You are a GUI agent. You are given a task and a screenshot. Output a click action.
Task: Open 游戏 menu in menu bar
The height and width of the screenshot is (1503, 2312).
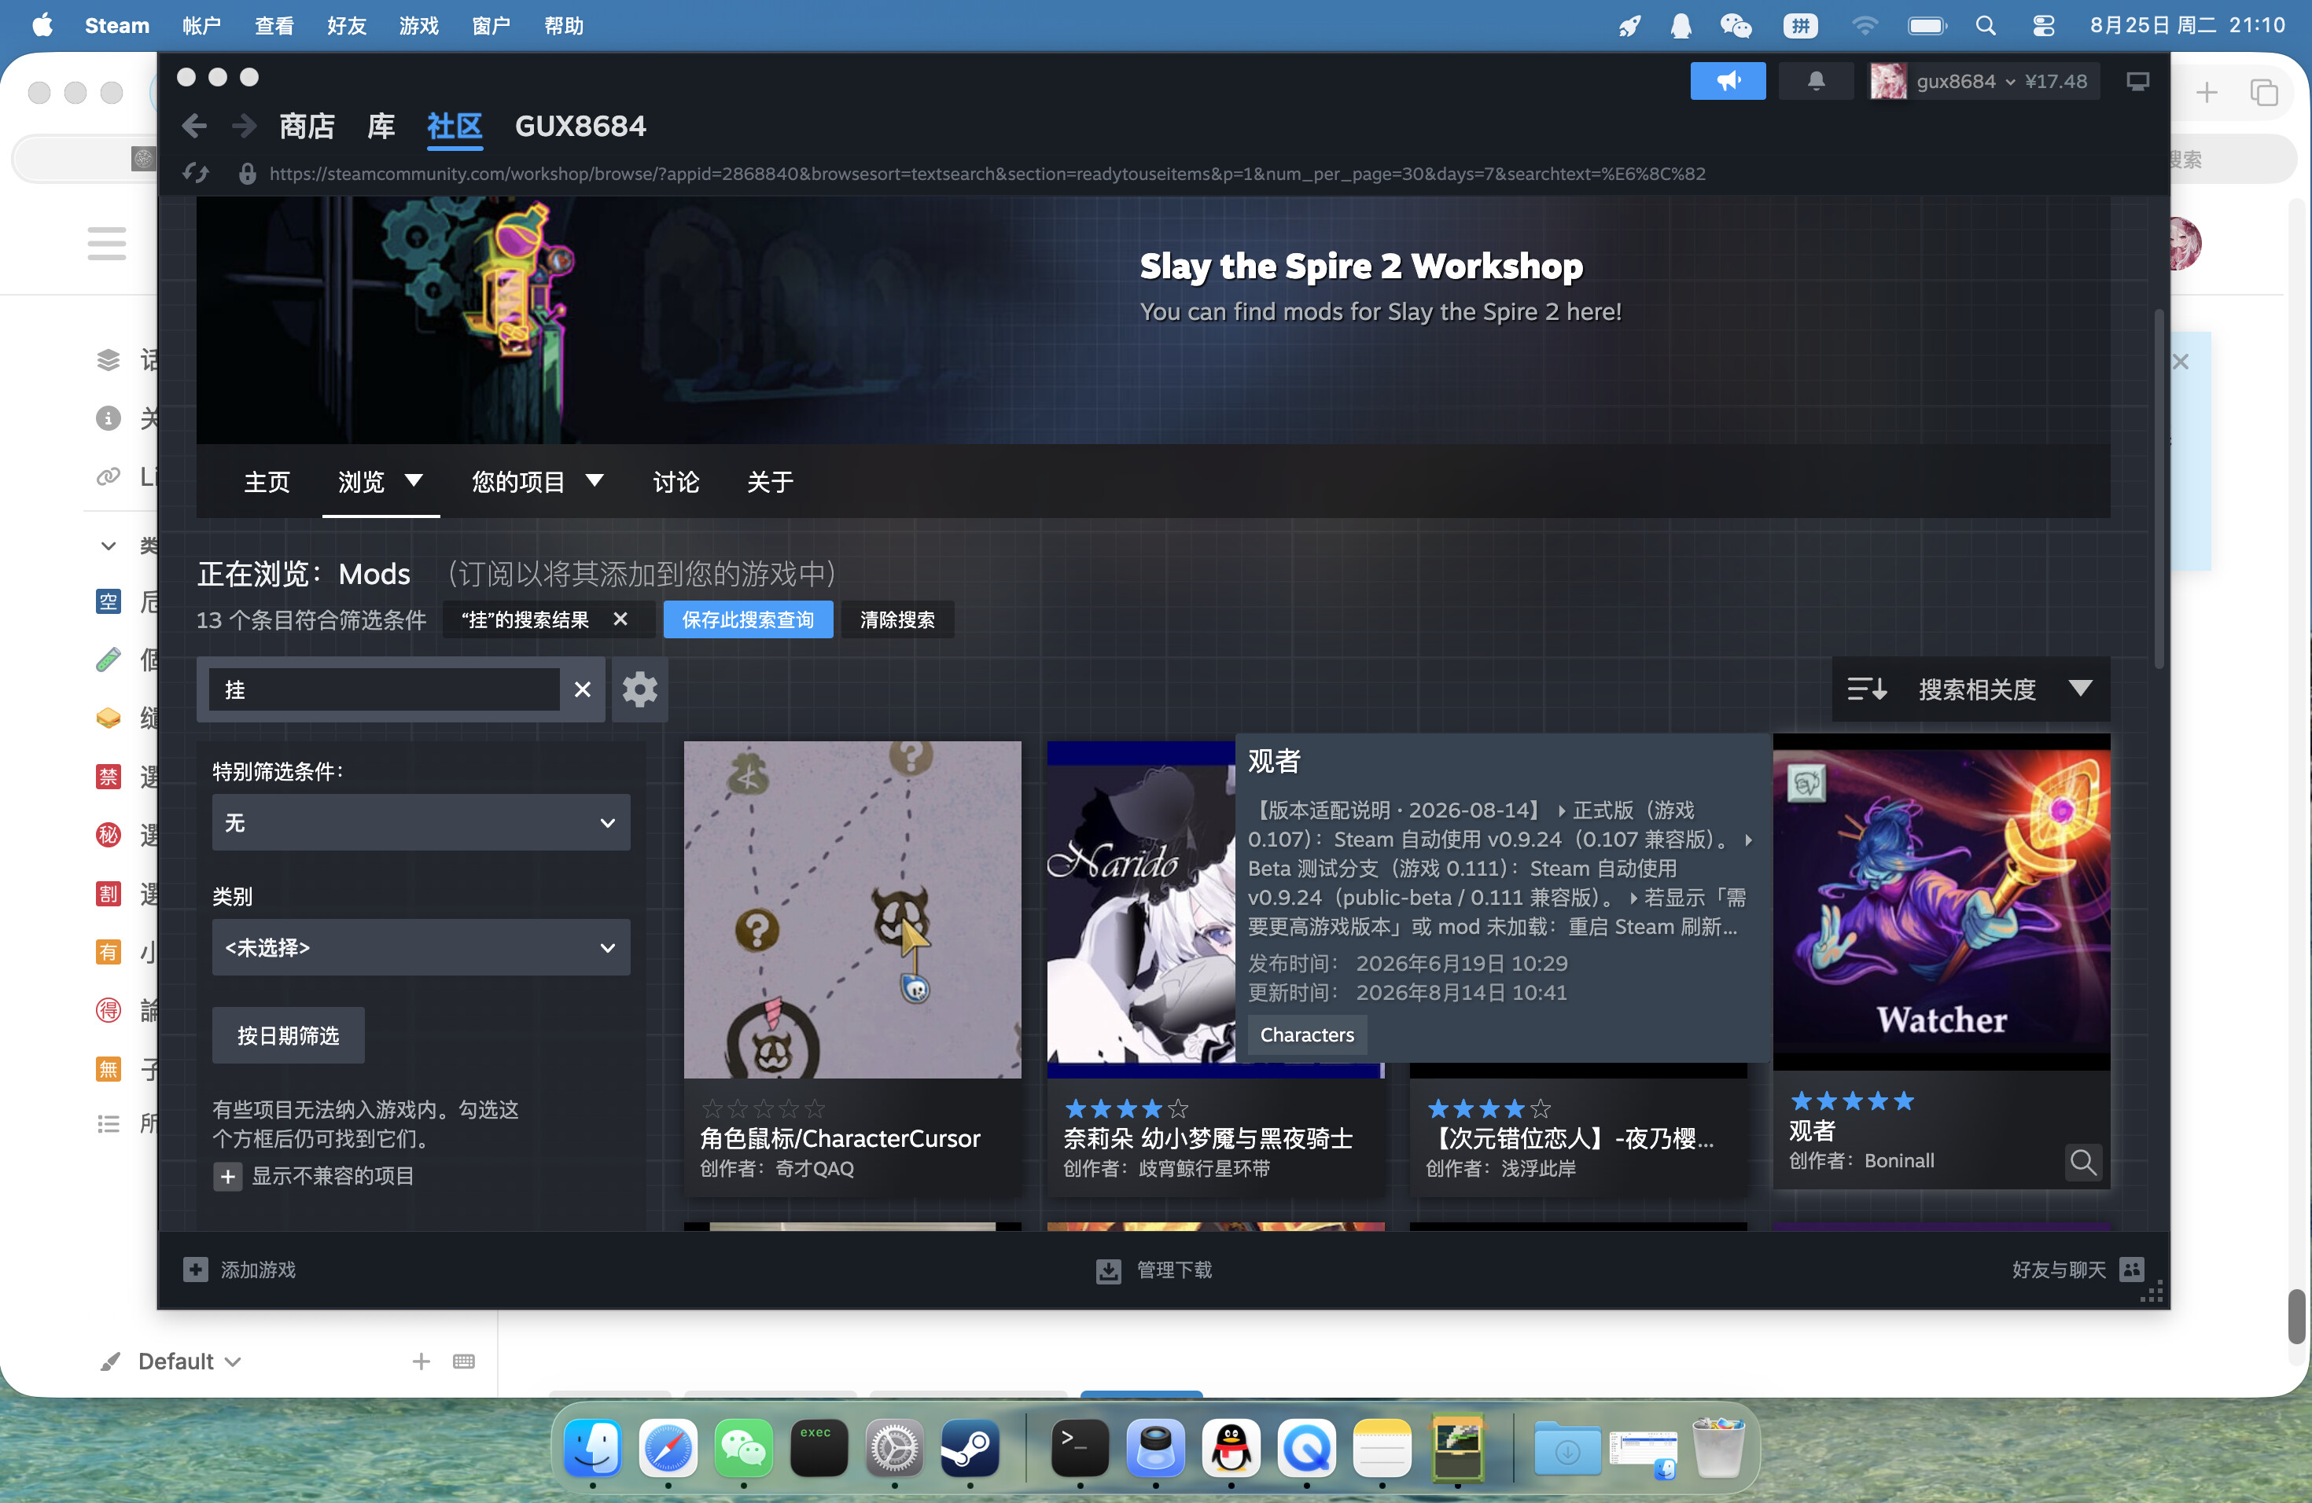[x=418, y=25]
